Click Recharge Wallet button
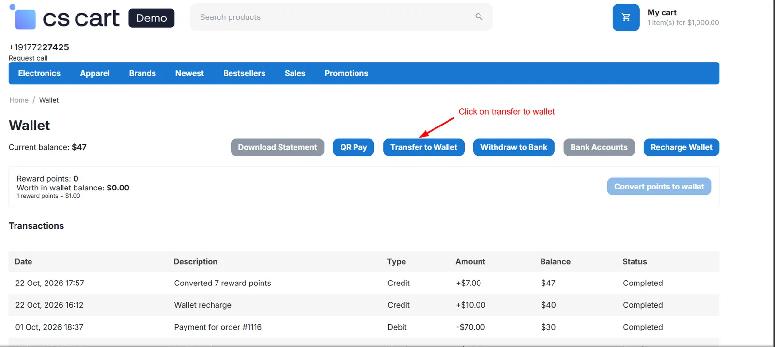The height and width of the screenshot is (347, 775). coord(682,147)
